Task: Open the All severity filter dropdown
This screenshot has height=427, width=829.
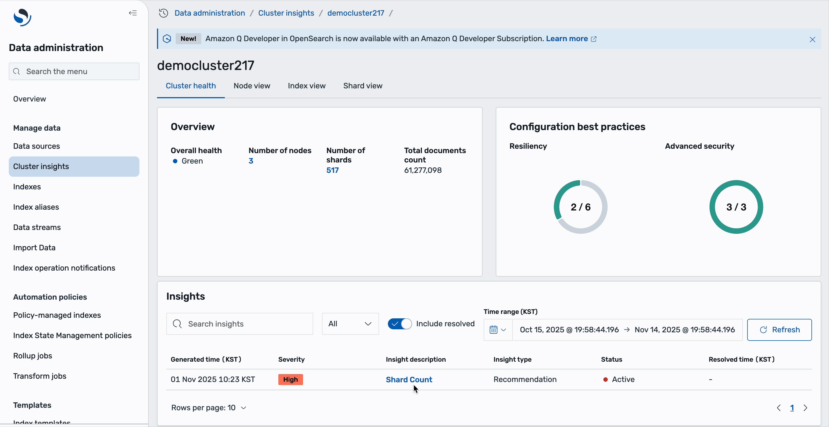Action: click(350, 324)
